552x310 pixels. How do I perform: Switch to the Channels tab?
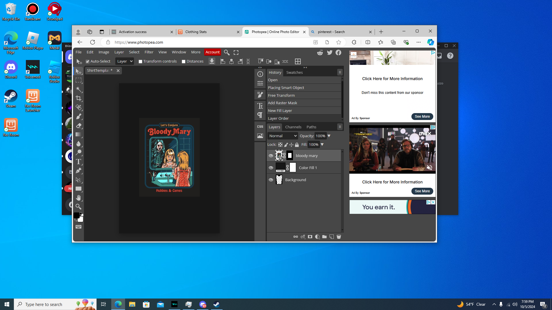(293, 127)
